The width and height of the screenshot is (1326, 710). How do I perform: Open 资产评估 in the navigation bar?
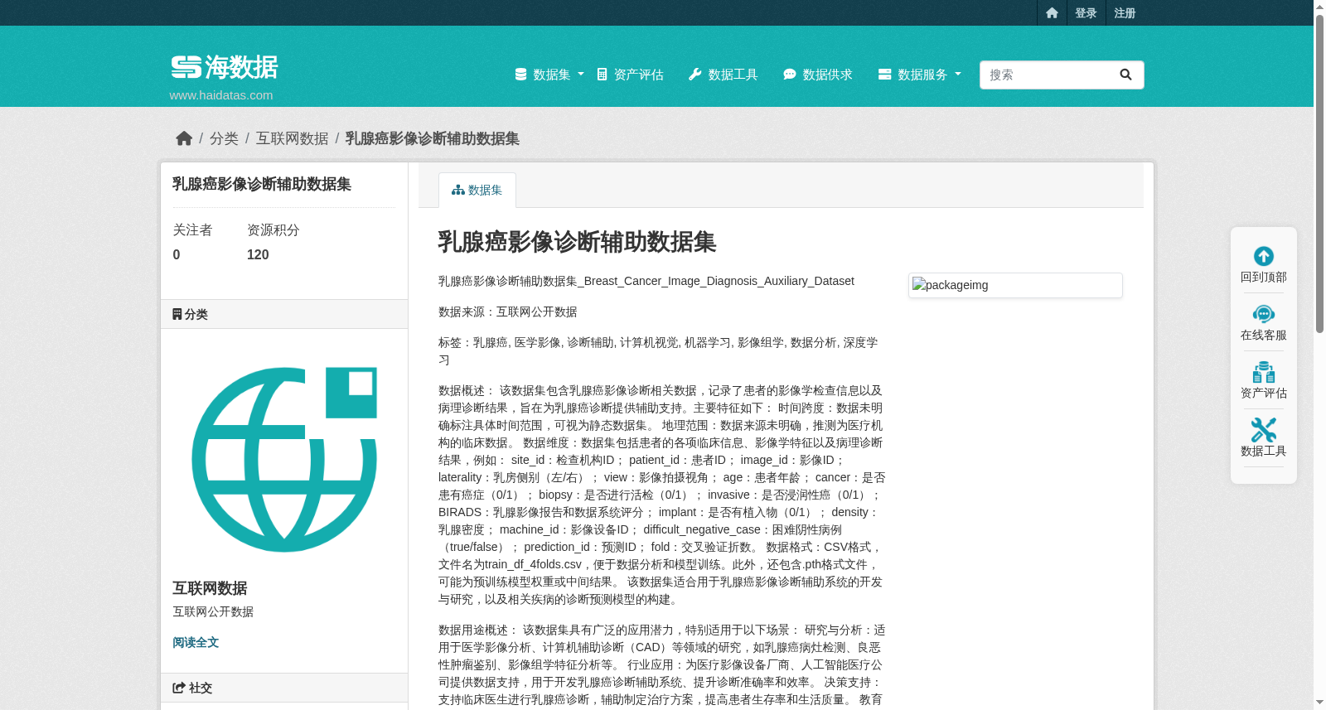tap(630, 75)
